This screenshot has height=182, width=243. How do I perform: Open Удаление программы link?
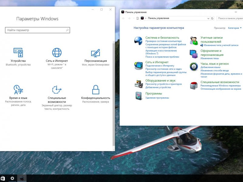tap(157, 98)
